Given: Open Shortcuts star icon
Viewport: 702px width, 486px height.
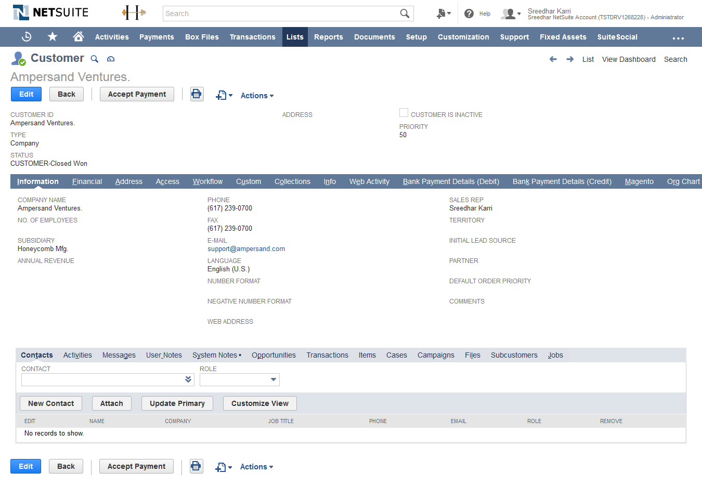Looking at the screenshot, I should click(x=53, y=37).
